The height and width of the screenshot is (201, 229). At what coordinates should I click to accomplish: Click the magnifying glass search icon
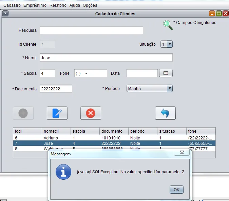[168, 25]
